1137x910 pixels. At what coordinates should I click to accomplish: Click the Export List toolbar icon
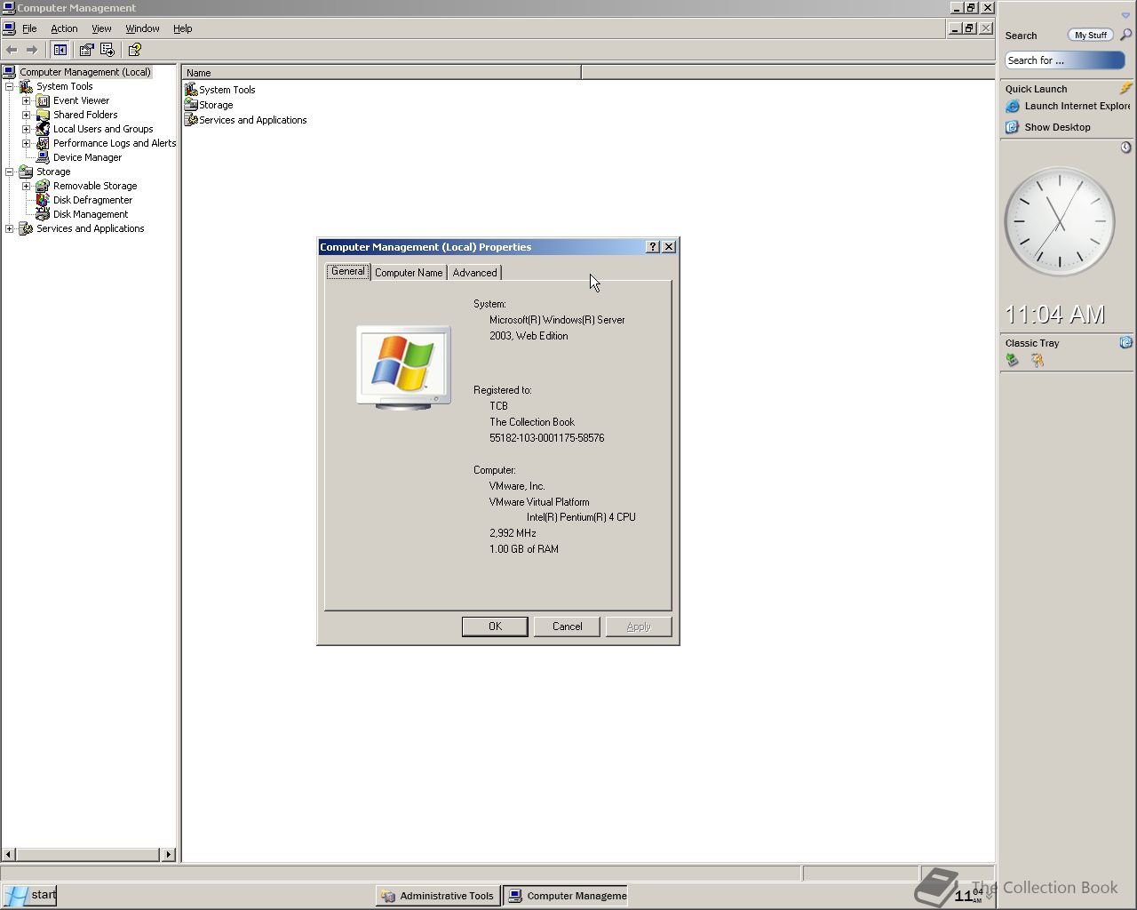pyautogui.click(x=107, y=50)
